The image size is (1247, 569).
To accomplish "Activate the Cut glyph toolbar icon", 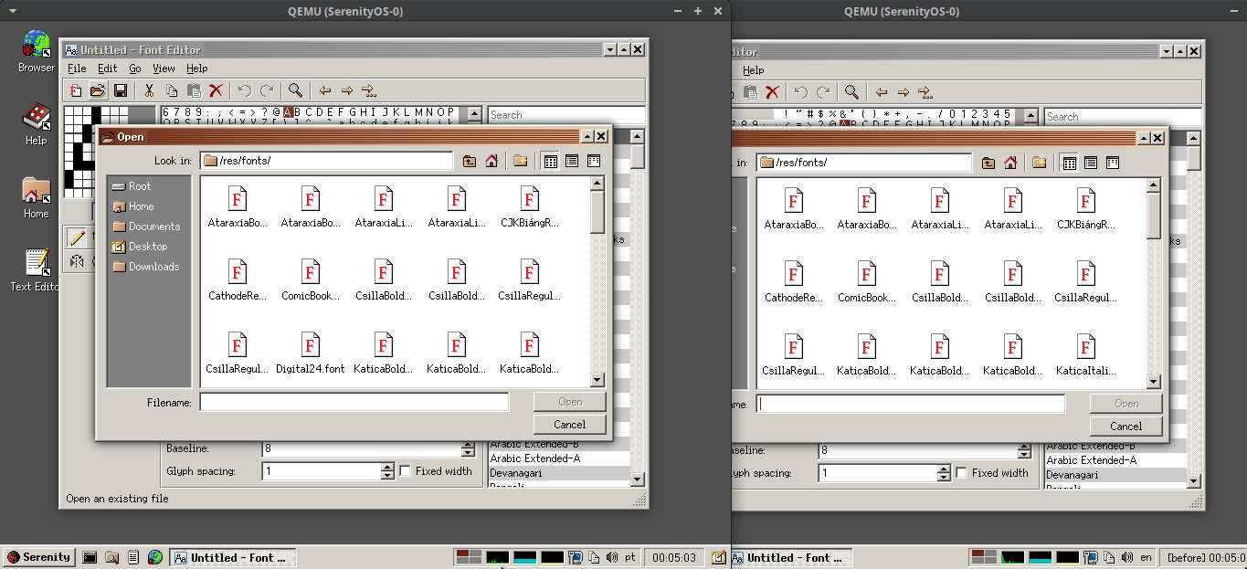I will 148,90.
